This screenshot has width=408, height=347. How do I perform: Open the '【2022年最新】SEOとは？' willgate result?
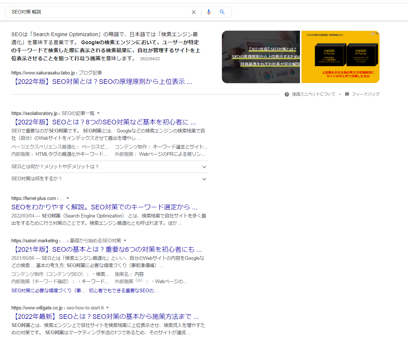tap(105, 316)
